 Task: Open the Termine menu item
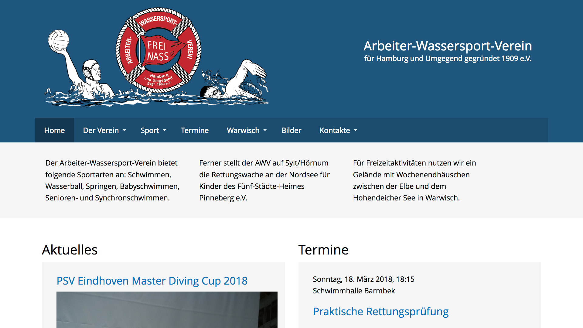(195, 130)
